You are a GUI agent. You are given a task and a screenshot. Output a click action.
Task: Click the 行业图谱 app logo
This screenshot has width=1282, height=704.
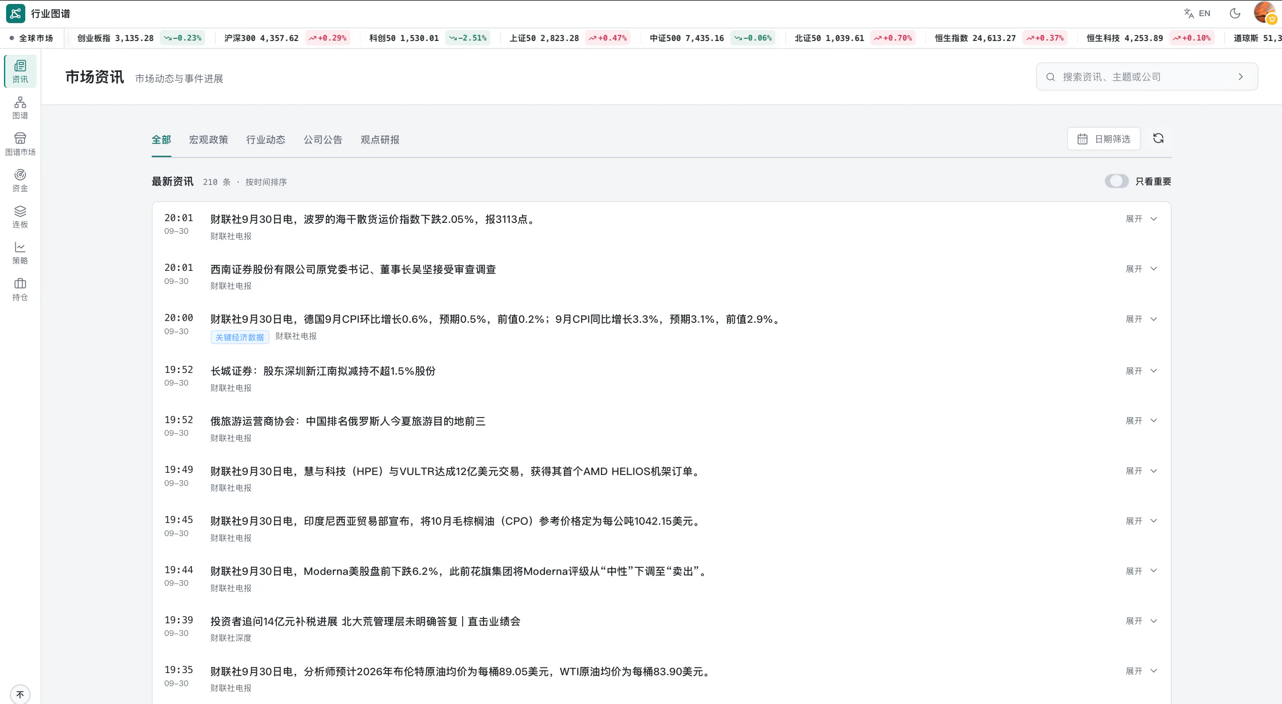[15, 14]
